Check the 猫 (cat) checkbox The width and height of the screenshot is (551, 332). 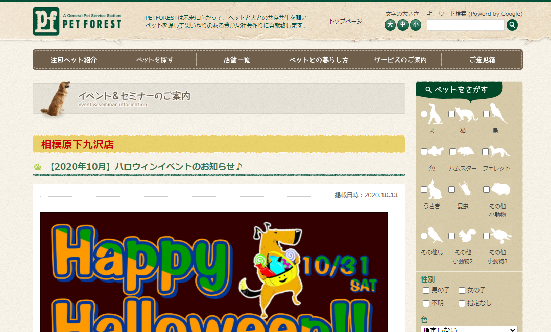coord(452,114)
